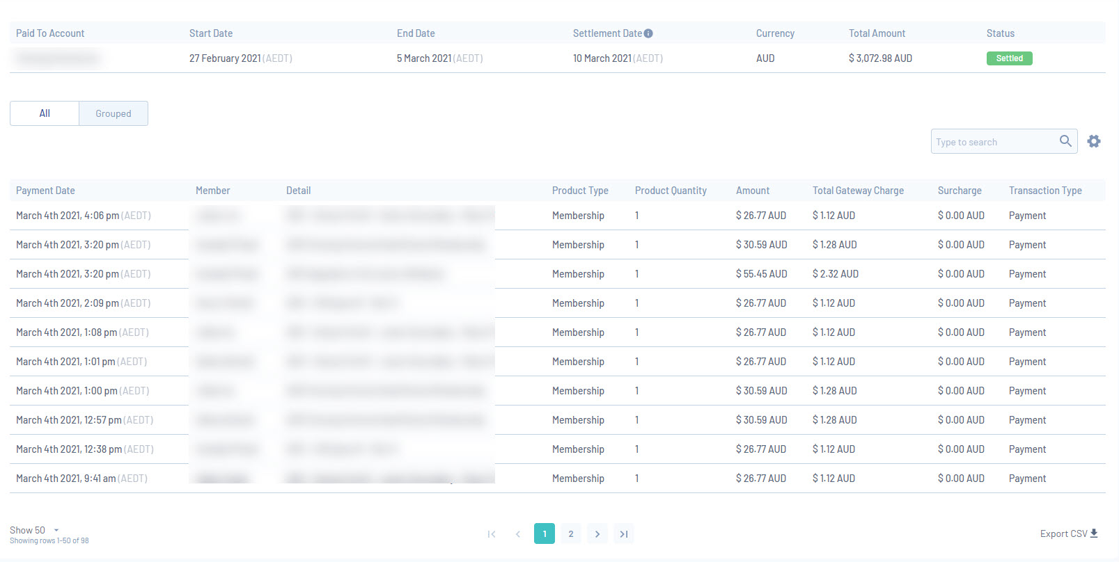Image resolution: width=1119 pixels, height=562 pixels.
Task: Click the Member column header
Action: click(x=212, y=191)
